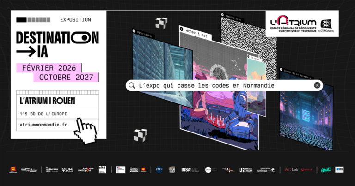Click the black and gray progress bar near EXPOSITION

point(33,20)
